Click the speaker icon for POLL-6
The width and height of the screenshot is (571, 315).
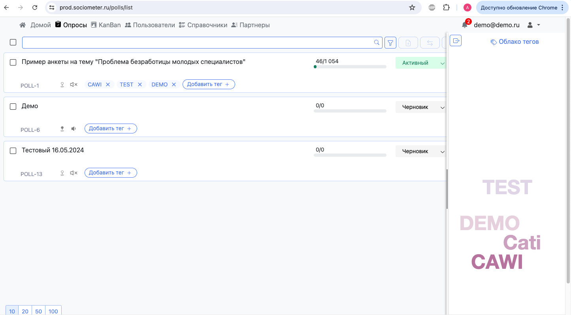[73, 129]
